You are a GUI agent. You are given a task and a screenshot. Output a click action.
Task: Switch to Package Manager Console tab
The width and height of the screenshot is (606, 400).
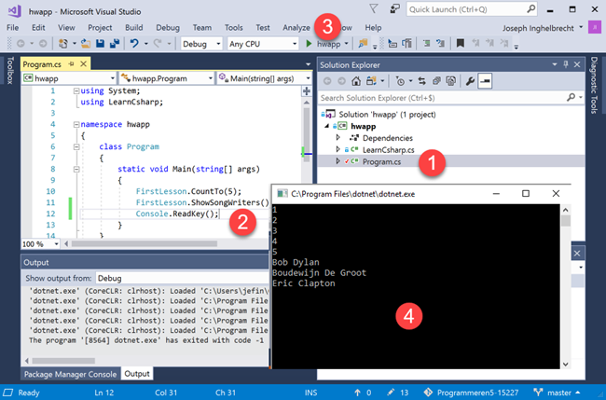71,374
